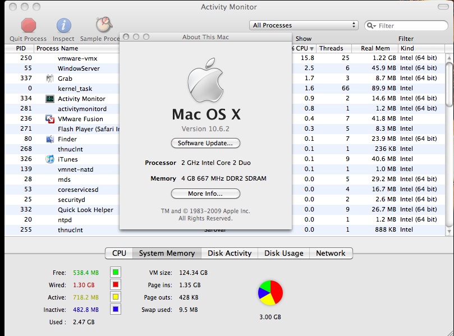Click the toolbar toggle pill in the title bar
The width and height of the screenshot is (454, 336).
click(443, 7)
